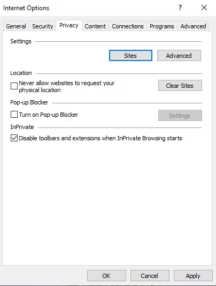
Task: Click the Pop-up Blocker Settings button
Action: coord(180,116)
